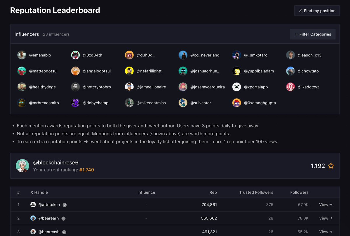Open View link for @beorcash row

(x=326, y=232)
